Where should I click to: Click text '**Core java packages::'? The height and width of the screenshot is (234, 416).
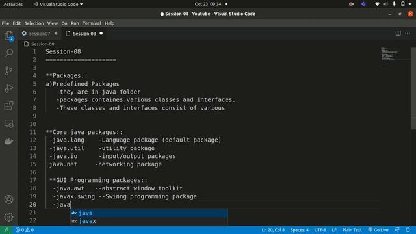coord(84,132)
